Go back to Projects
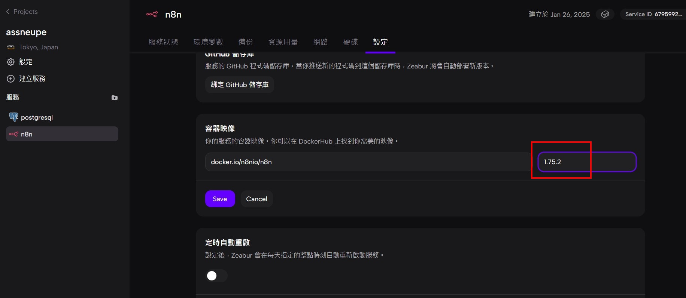This screenshot has height=298, width=686. point(22,12)
